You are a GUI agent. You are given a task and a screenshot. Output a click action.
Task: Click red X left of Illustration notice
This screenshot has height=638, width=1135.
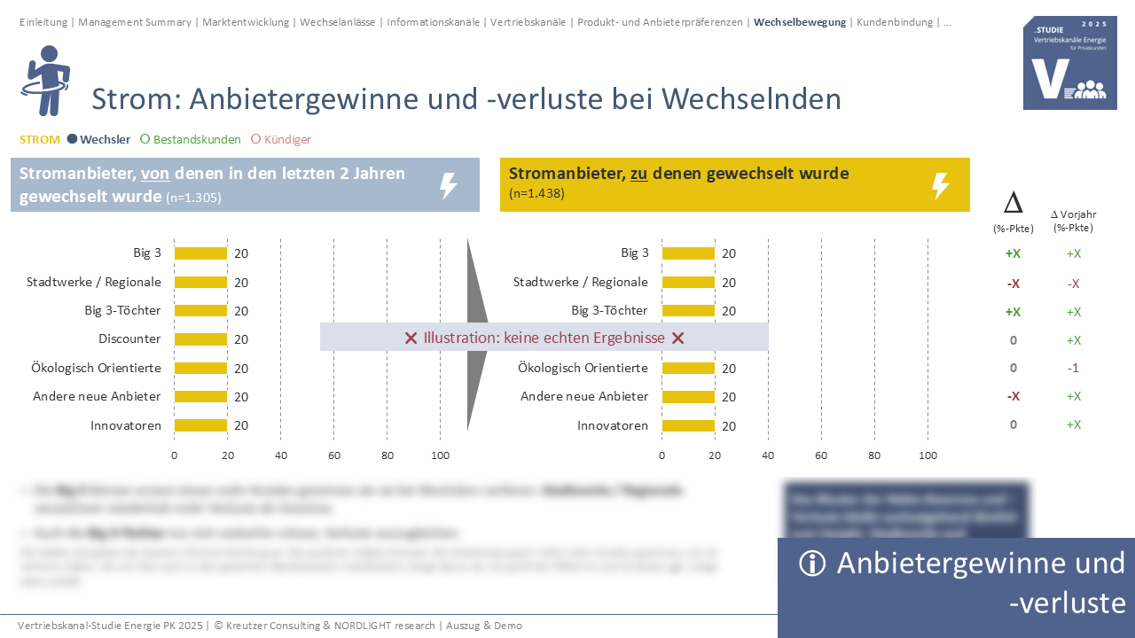411,338
